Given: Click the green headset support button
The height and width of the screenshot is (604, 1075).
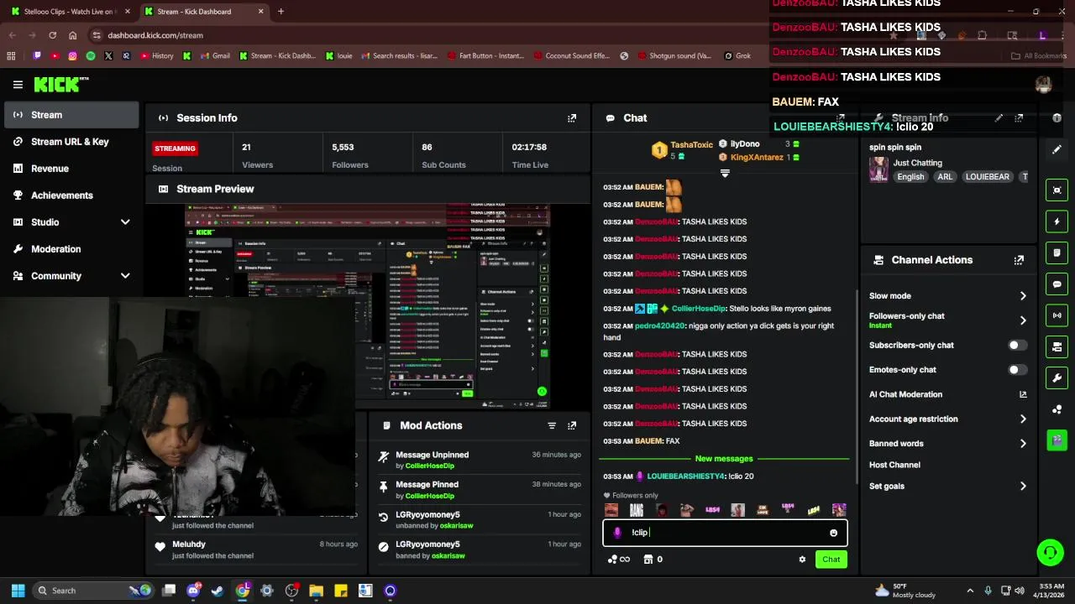Looking at the screenshot, I should pyautogui.click(x=1050, y=552).
